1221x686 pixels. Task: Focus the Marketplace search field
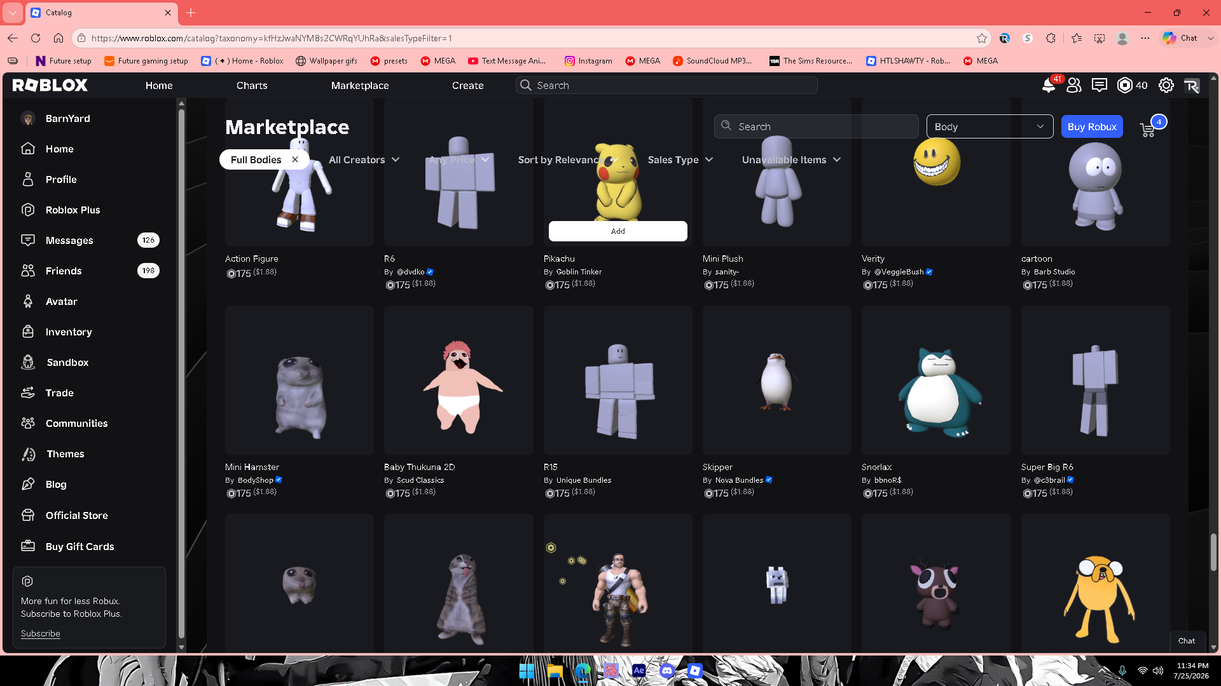pos(817,126)
